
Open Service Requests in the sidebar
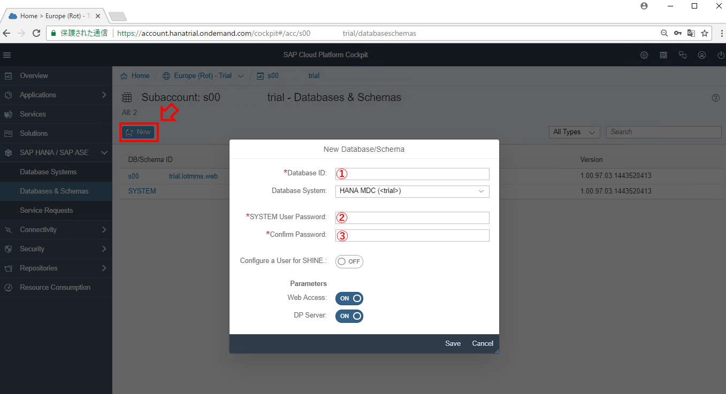point(56,211)
